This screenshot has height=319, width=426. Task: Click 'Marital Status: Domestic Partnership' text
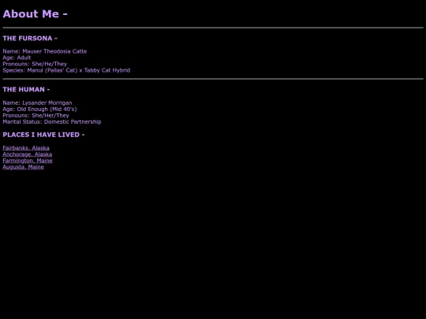click(x=52, y=121)
